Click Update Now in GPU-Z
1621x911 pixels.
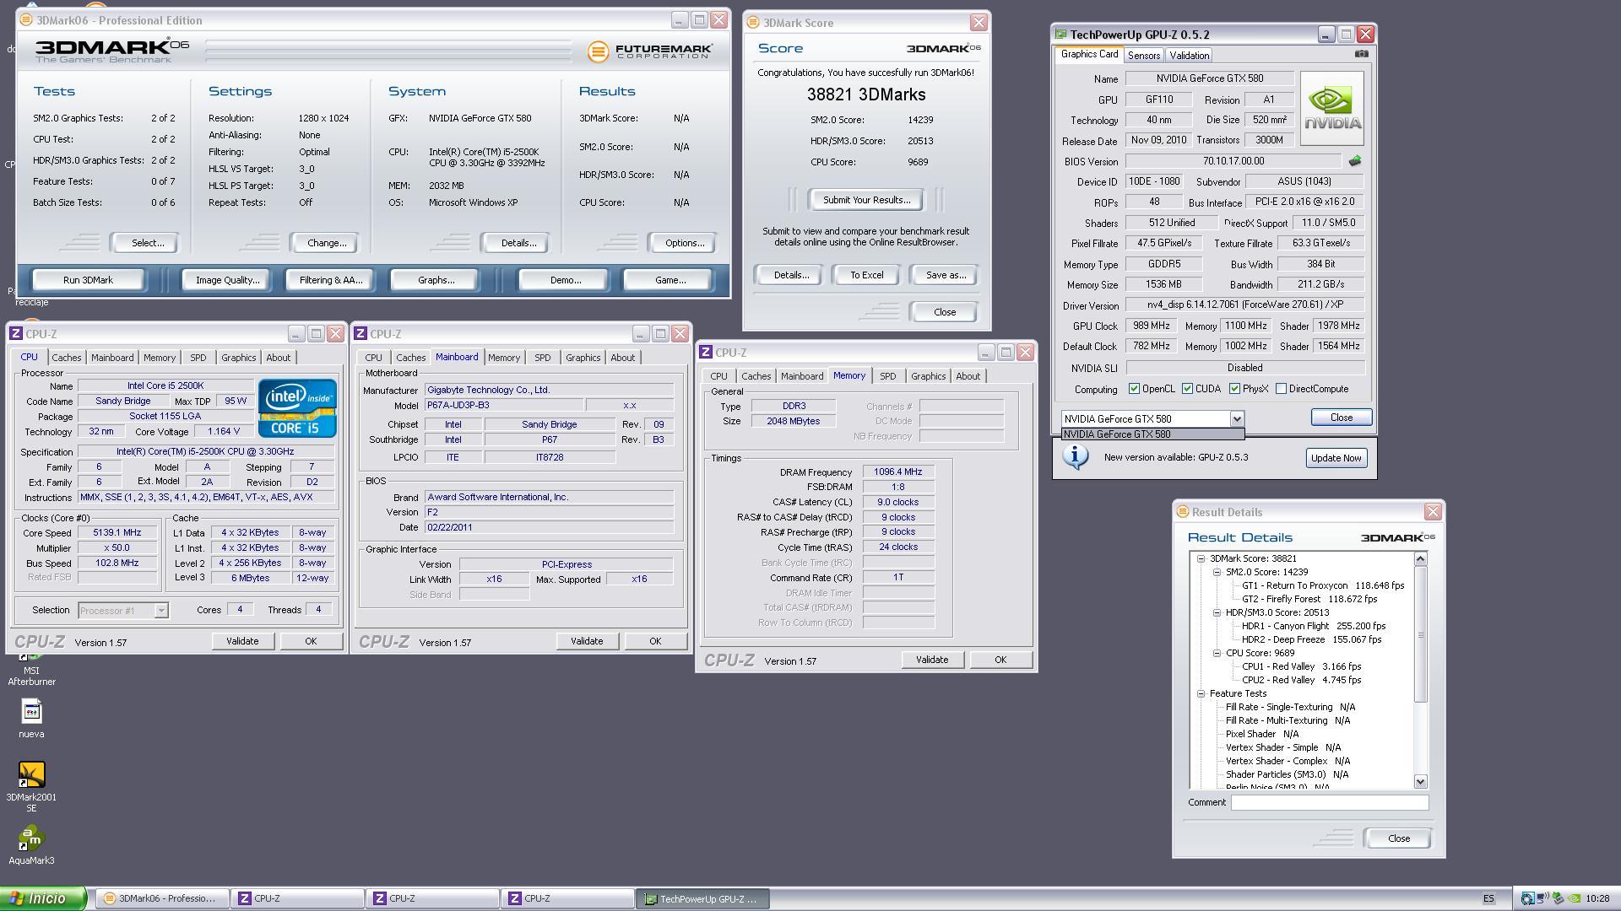(x=1336, y=458)
